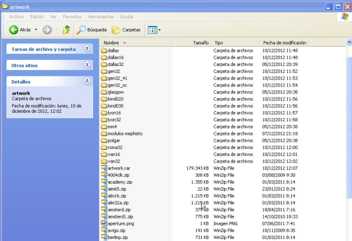Go back with the green Atrás arrow
Screen dimensions: 352x241
point(14,30)
